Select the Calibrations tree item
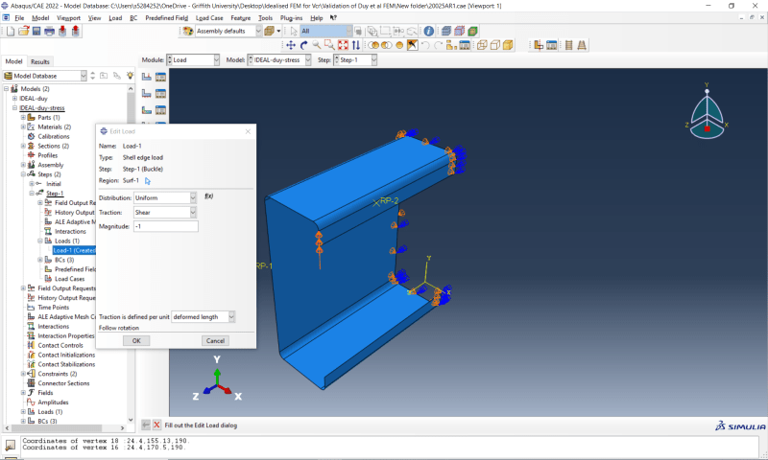The image size is (768, 460). click(x=54, y=136)
